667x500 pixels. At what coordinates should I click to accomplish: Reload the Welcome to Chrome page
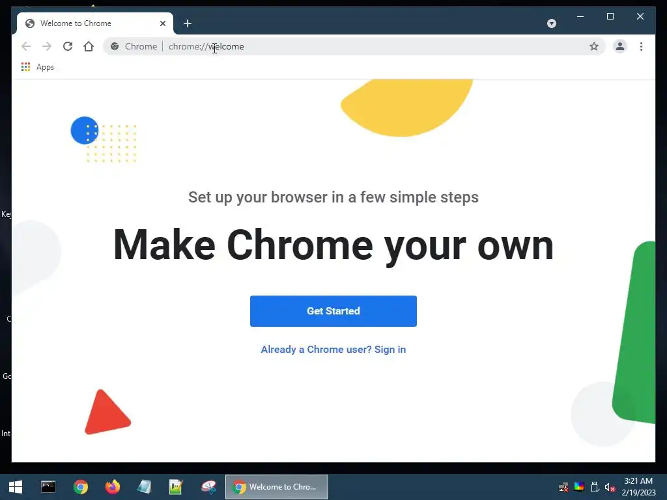coord(68,46)
